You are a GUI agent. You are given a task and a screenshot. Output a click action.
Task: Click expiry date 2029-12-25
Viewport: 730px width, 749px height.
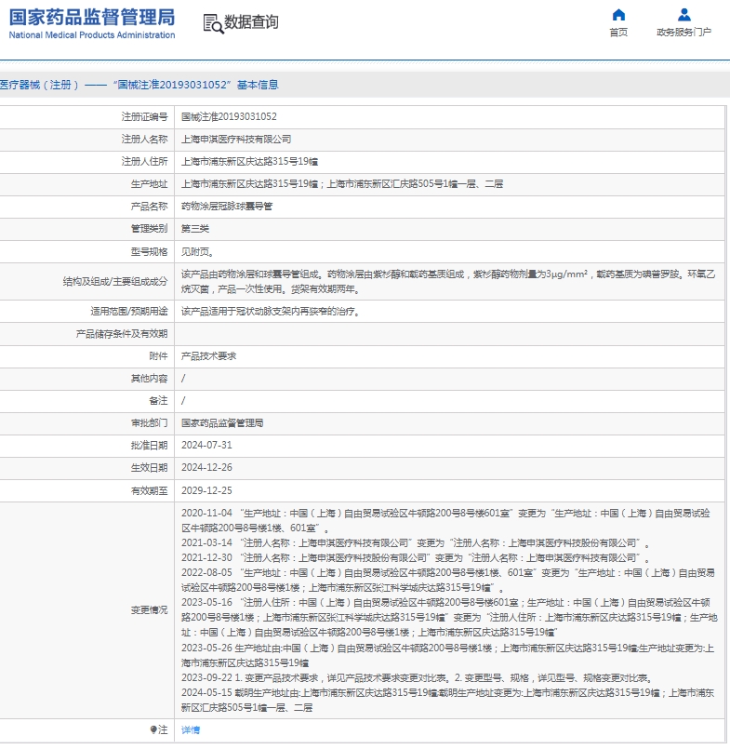206,490
